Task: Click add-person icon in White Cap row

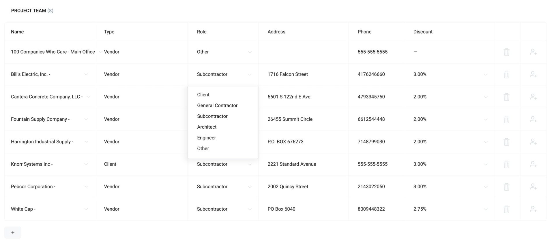Action: coord(533,209)
